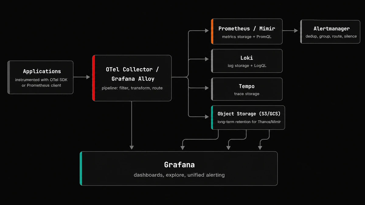Click text 'dashboards, explore, unified alerting'
This screenshot has width=365, height=205.
pos(179,175)
